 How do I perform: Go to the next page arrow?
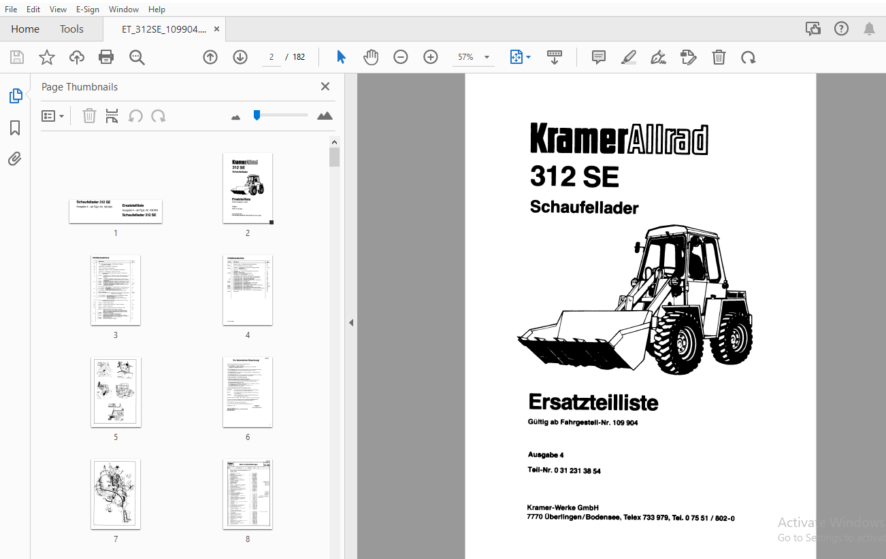(x=240, y=57)
